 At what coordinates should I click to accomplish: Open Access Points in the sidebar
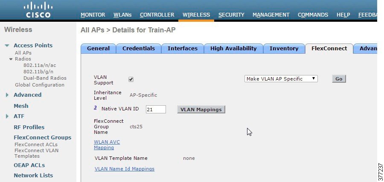33,46
